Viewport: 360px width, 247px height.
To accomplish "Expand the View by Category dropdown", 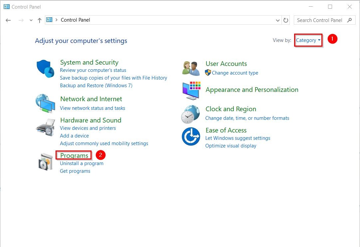I will 308,40.
